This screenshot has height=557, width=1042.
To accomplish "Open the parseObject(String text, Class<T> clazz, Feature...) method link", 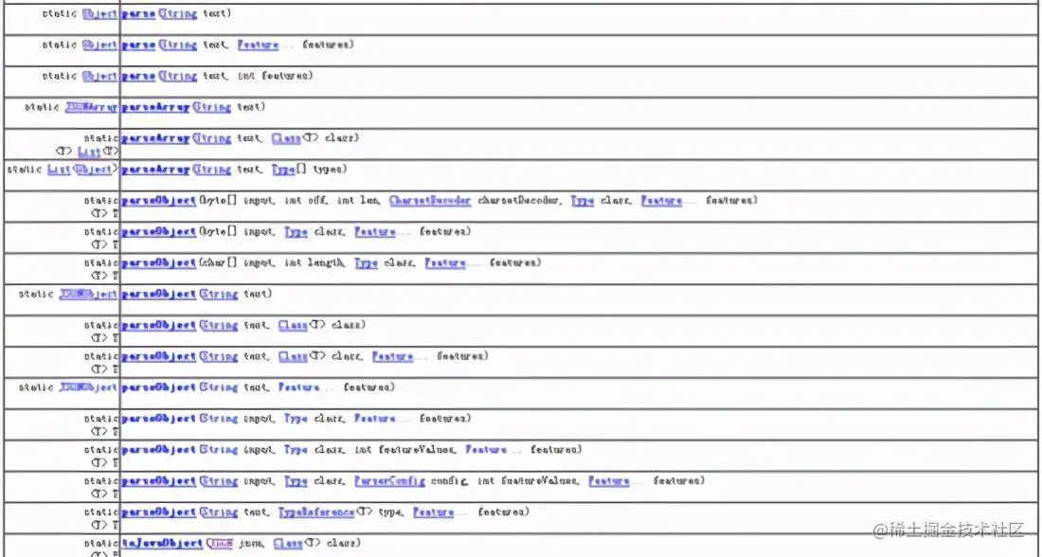I will coord(159,357).
